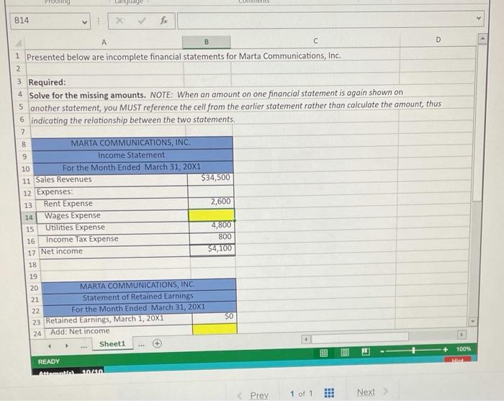
Task: Open the question grid icon beside 1 of 1
Action: click(x=329, y=392)
